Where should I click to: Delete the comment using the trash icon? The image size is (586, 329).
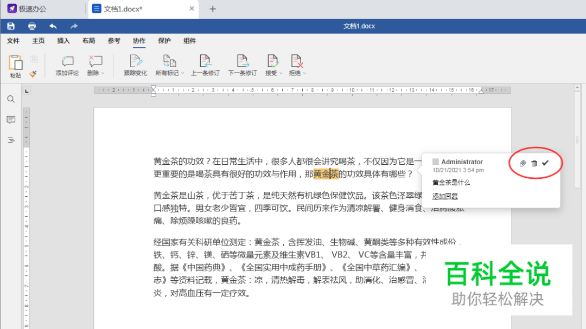tap(534, 163)
